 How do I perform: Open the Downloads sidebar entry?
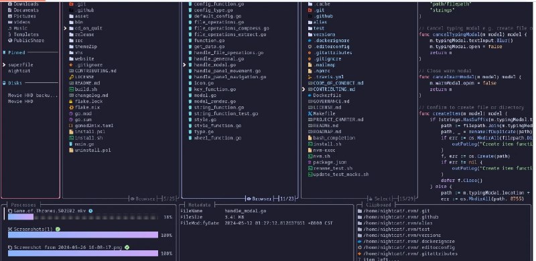(26, 4)
